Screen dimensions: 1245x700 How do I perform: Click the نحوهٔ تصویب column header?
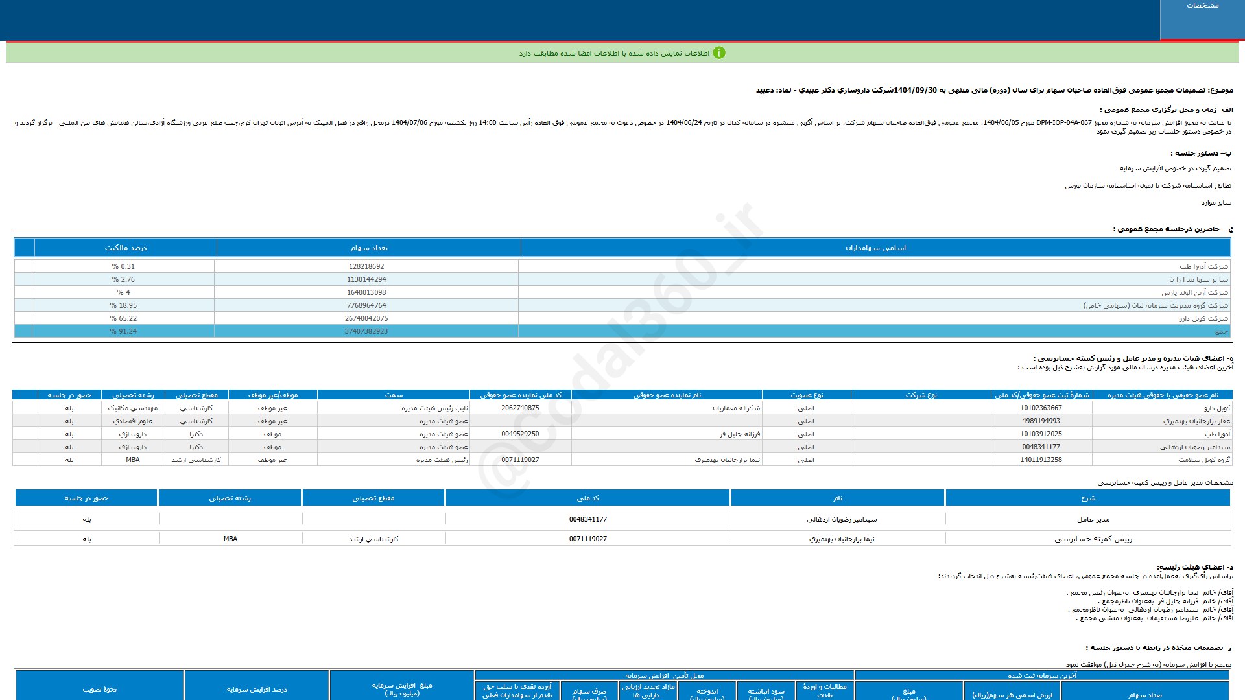[99, 689]
